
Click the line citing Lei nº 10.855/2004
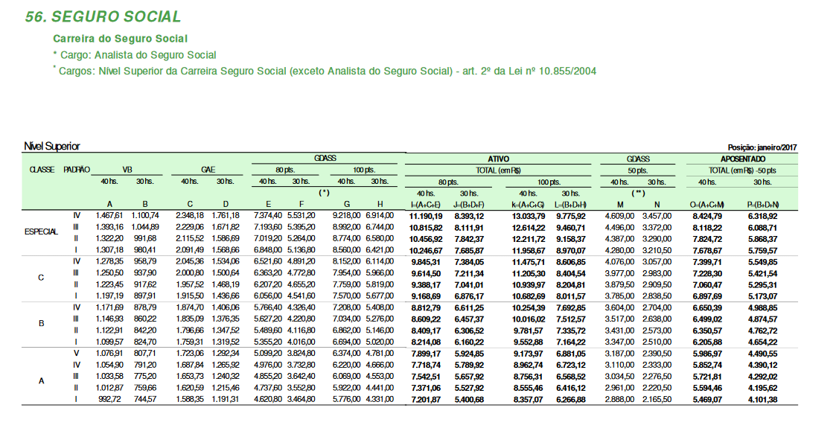[x=326, y=71]
